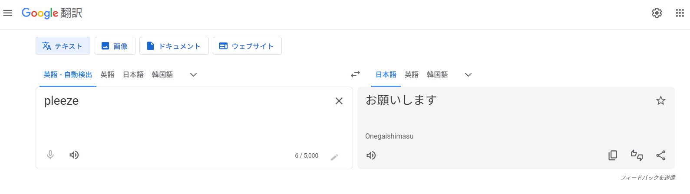This screenshot has height=194, width=690.
Task: Select 韓国語 as source language
Action: coord(162,74)
